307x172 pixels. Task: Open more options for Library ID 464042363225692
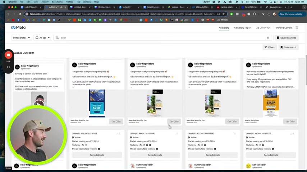pos(177,134)
